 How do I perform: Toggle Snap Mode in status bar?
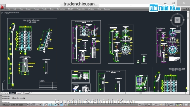coord(31,105)
